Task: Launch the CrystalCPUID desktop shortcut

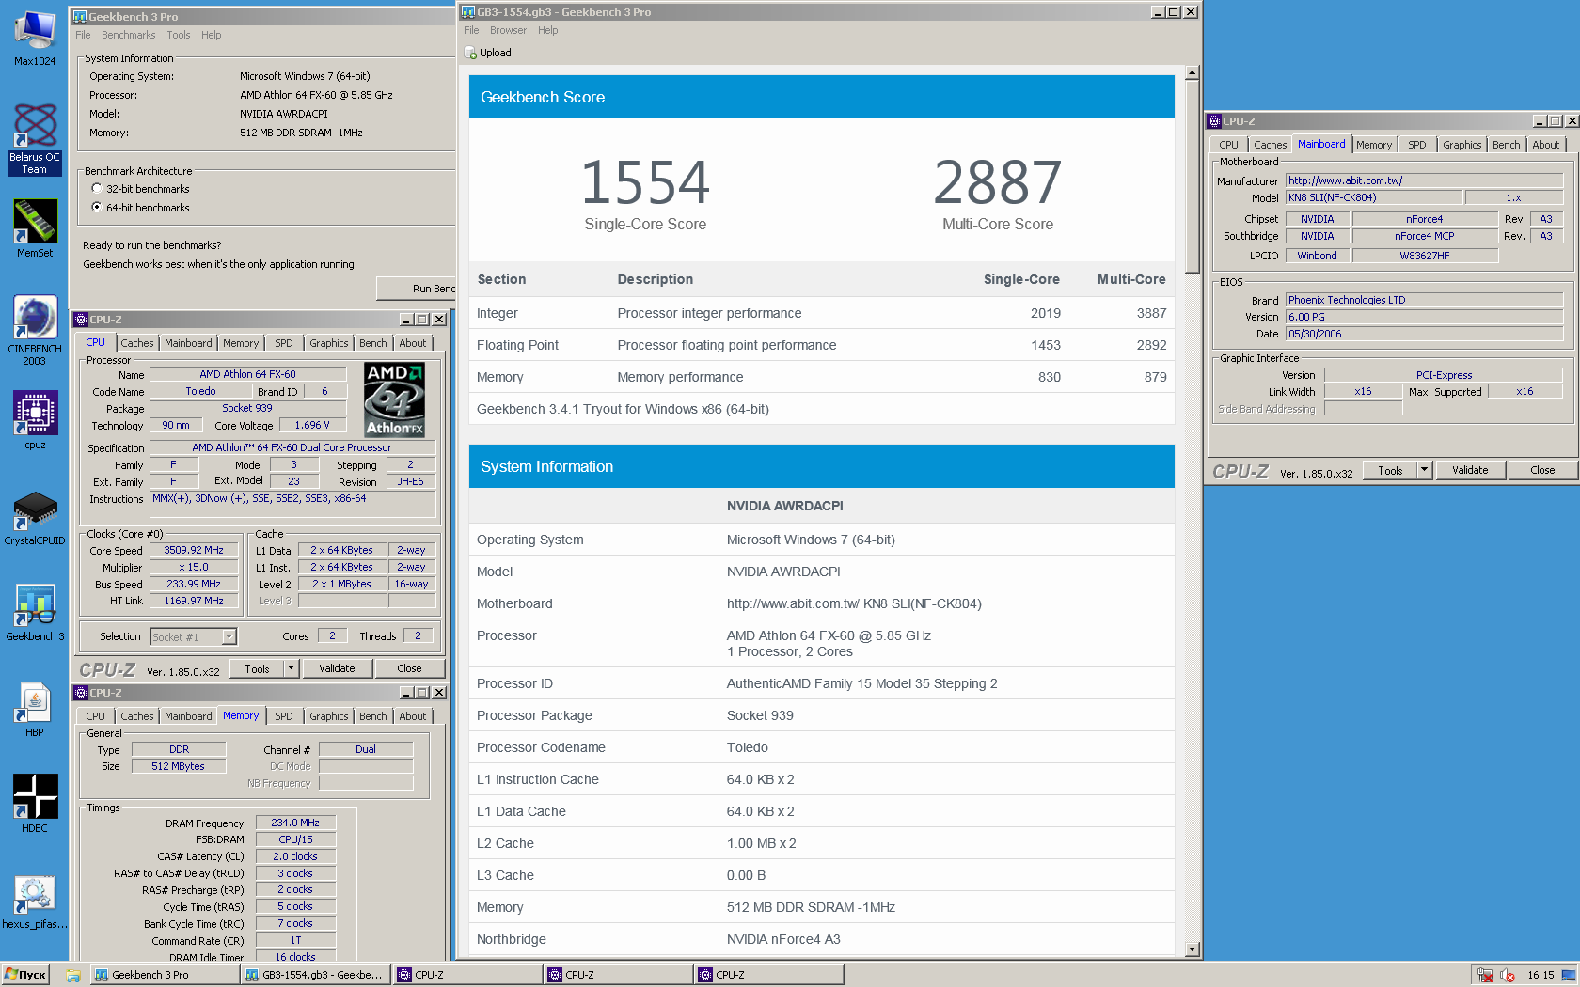Action: [35, 517]
